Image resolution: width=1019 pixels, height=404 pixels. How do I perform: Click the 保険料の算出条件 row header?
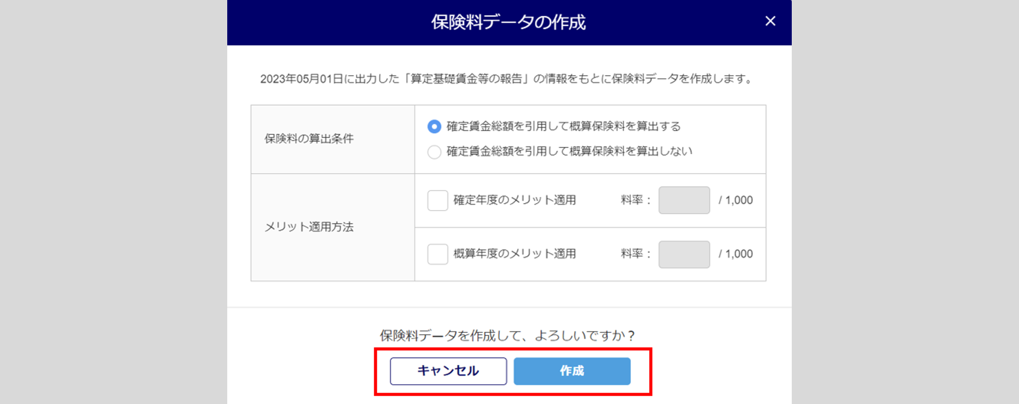click(x=309, y=138)
